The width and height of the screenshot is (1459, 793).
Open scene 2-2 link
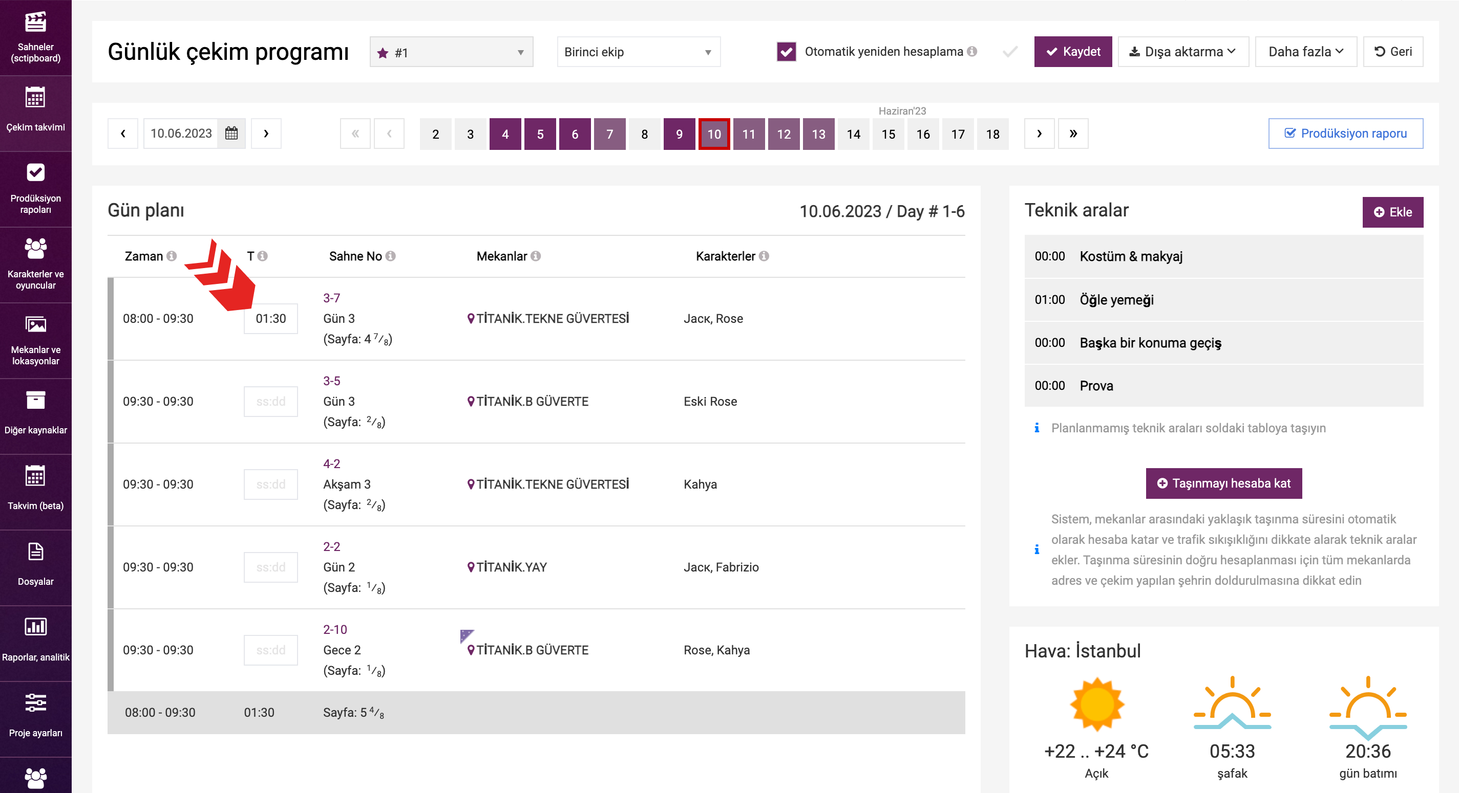coord(331,547)
